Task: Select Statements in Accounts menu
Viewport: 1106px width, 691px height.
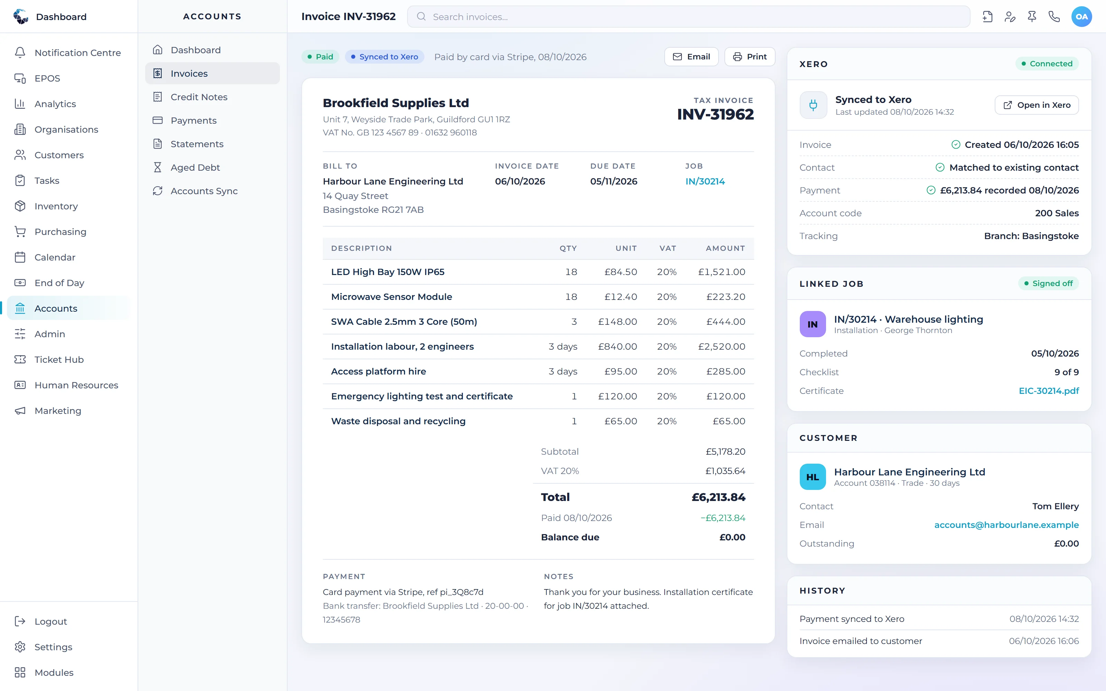Action: point(213,144)
